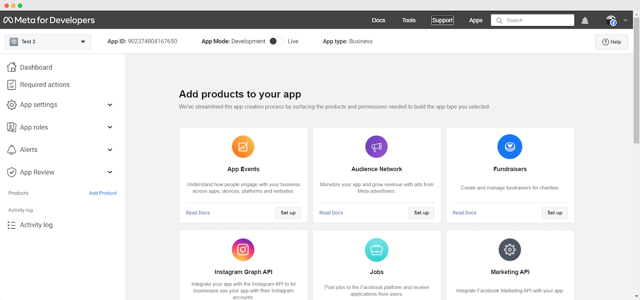The width and height of the screenshot is (640, 300).
Task: Click the Add products to your app heading
Action: 240,94
